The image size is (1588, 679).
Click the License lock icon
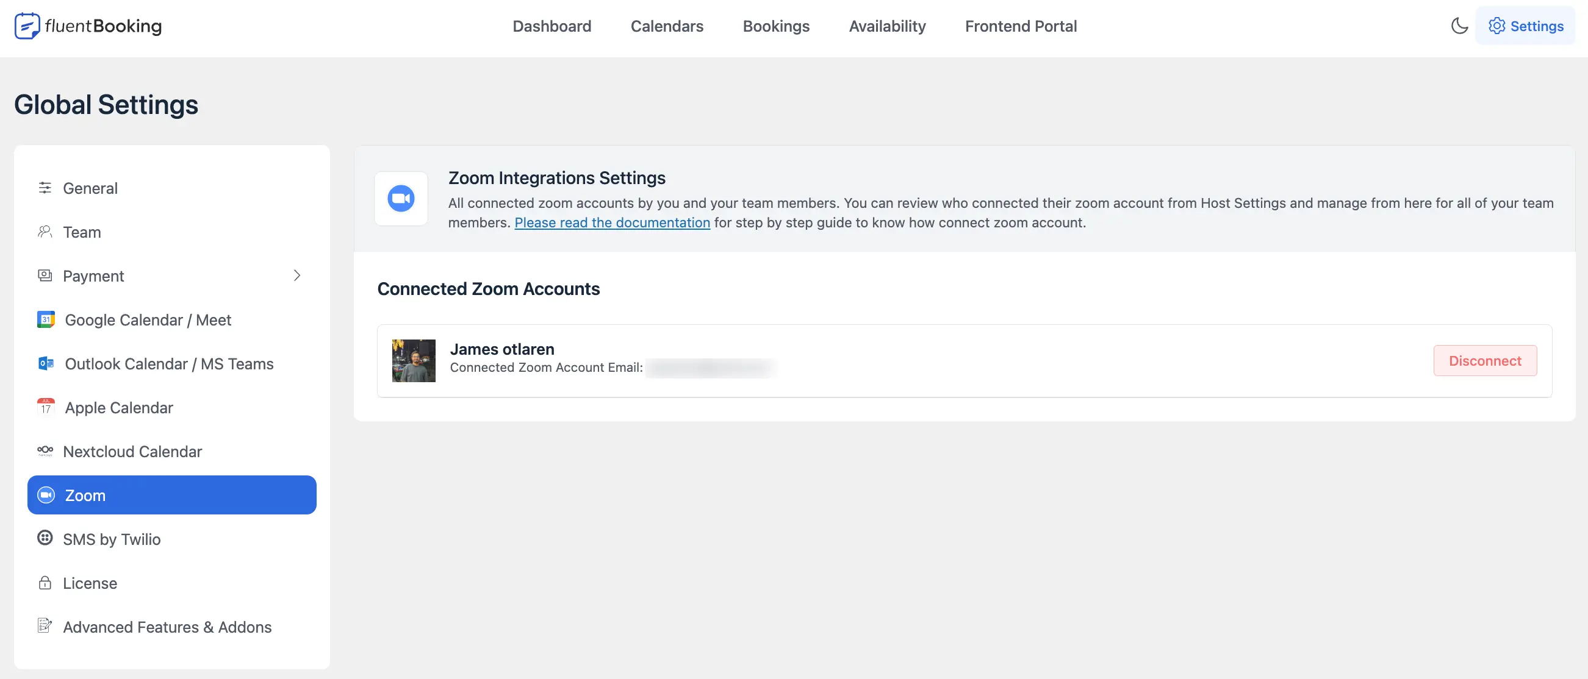click(45, 583)
